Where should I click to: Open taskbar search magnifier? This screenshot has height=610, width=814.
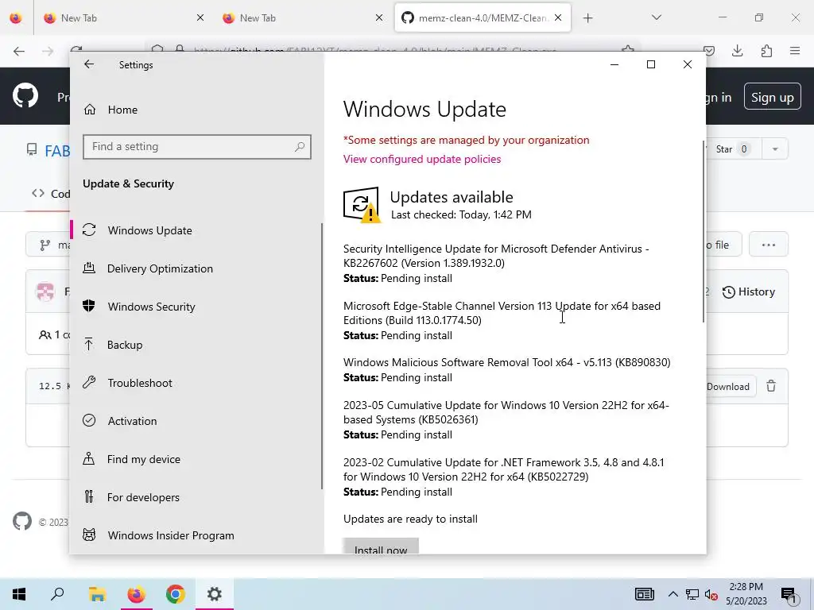tap(57, 594)
